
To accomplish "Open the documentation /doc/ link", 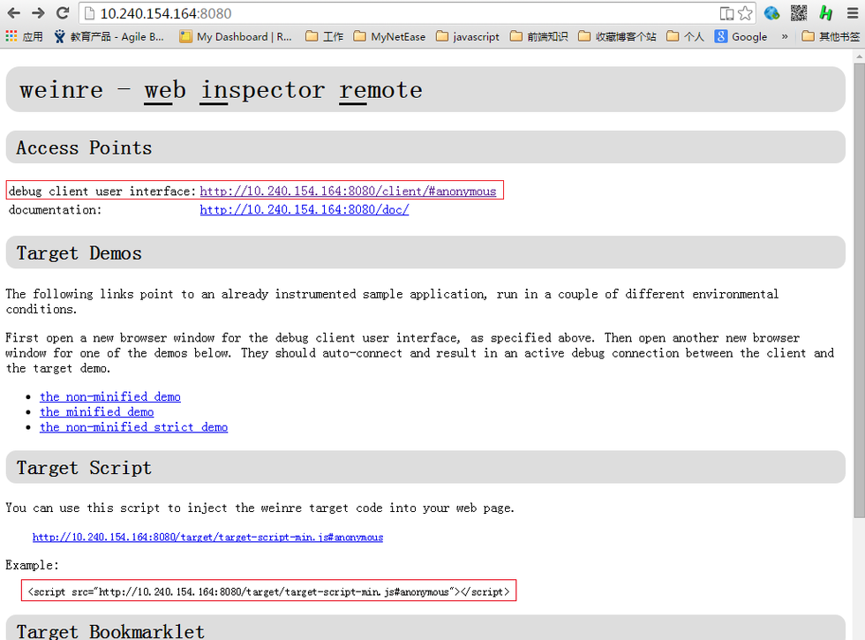I will tap(305, 210).
